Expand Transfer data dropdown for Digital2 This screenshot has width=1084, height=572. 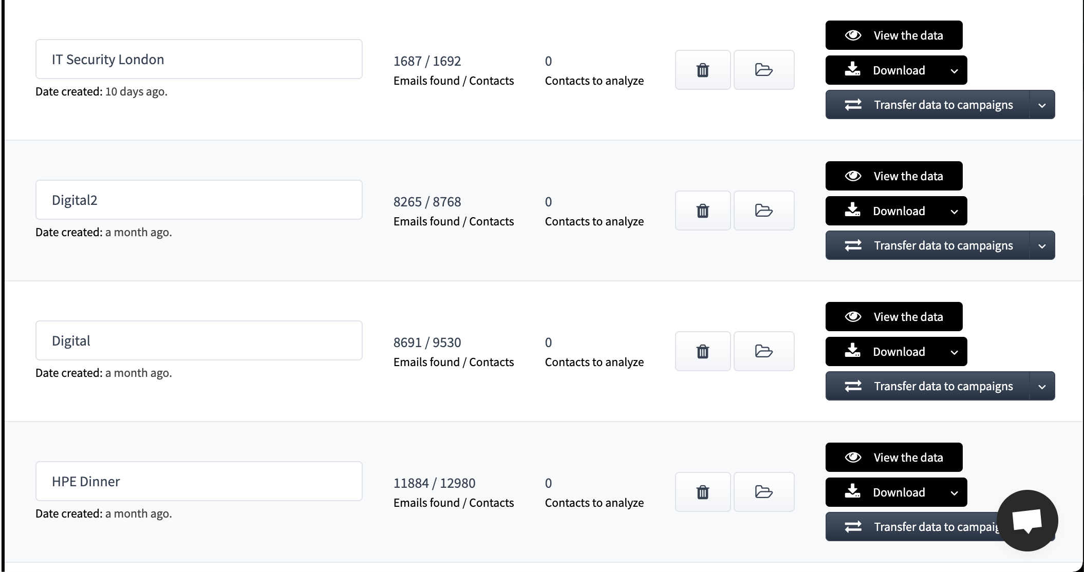tap(1042, 245)
